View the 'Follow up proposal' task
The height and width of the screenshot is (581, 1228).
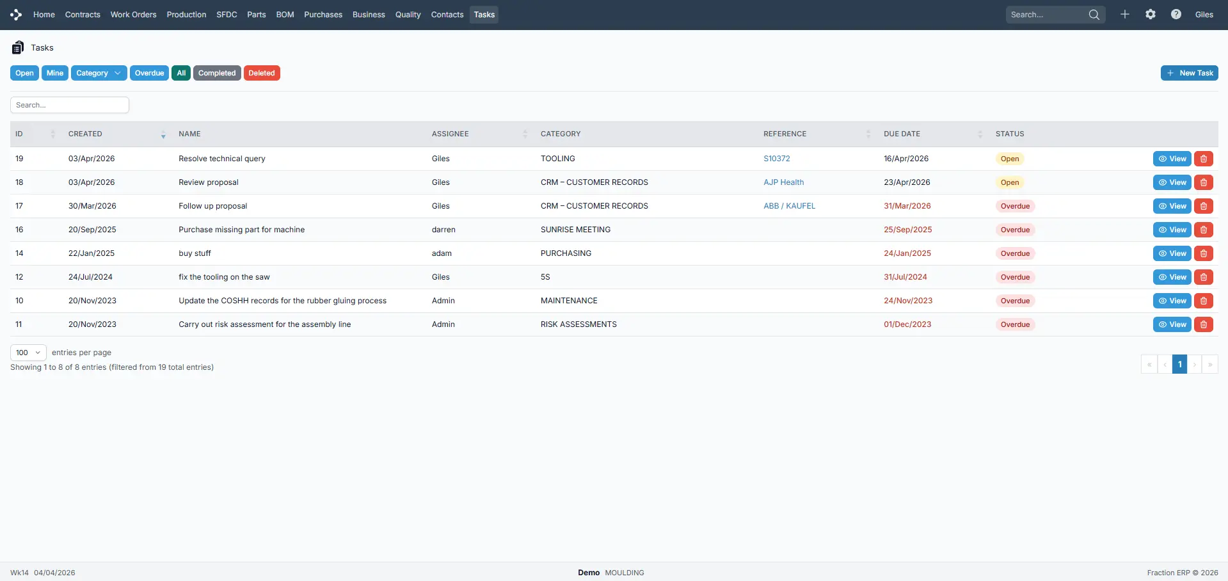(x=1172, y=206)
